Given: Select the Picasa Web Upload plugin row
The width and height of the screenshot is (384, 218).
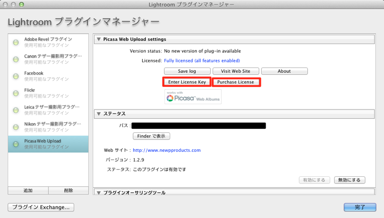Looking at the screenshot, I should pyautogui.click(x=48, y=144).
